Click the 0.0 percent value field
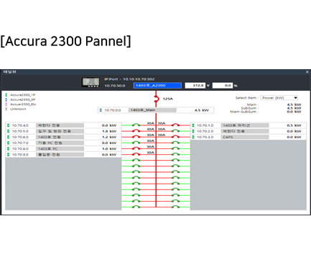 pyautogui.click(x=223, y=86)
